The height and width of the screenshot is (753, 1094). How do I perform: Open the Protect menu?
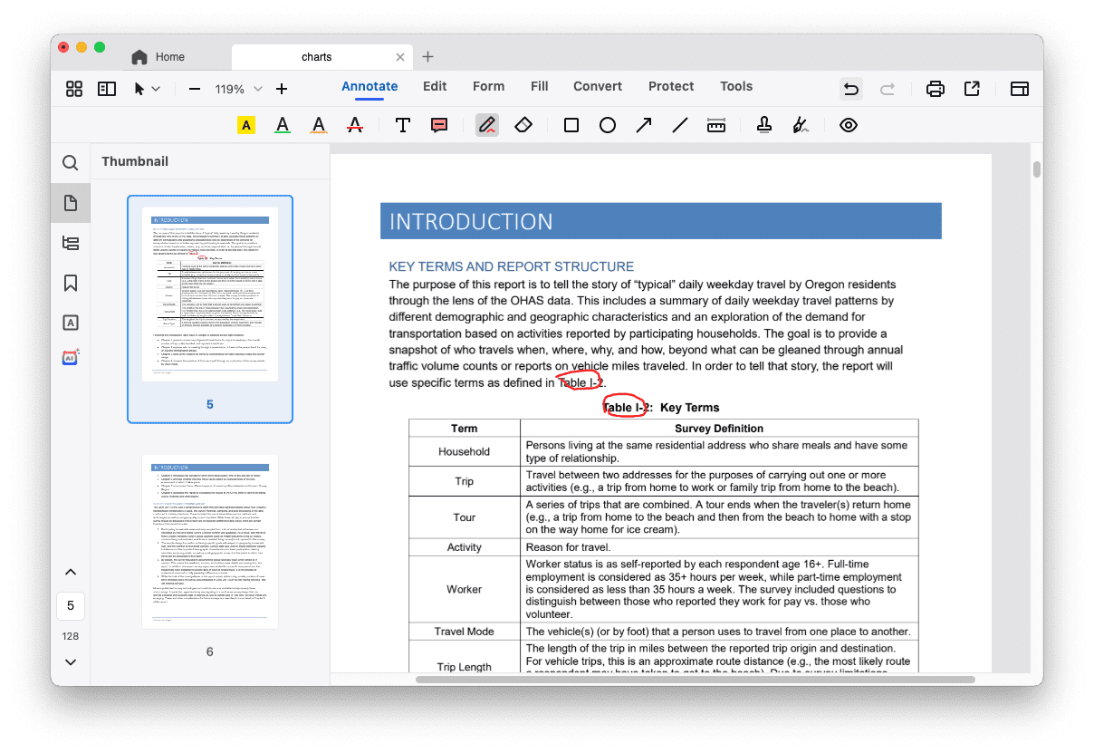[670, 86]
